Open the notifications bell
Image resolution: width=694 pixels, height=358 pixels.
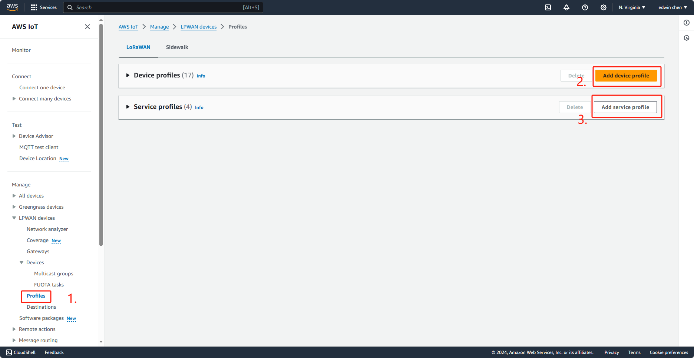(x=566, y=7)
